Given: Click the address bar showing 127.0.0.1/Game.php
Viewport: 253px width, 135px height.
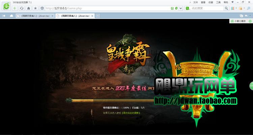Looking at the screenshot, I should point(107,8).
